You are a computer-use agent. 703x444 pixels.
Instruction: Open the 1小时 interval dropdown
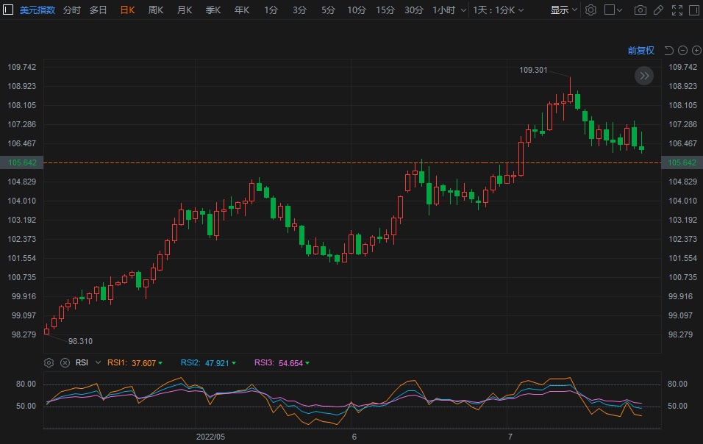point(447,10)
